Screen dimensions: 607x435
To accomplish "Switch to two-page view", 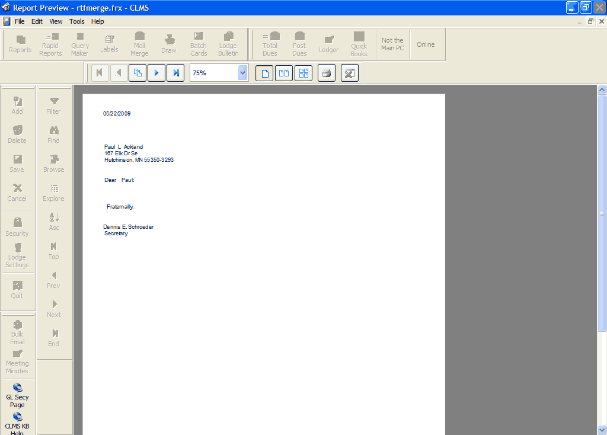I will click(284, 73).
